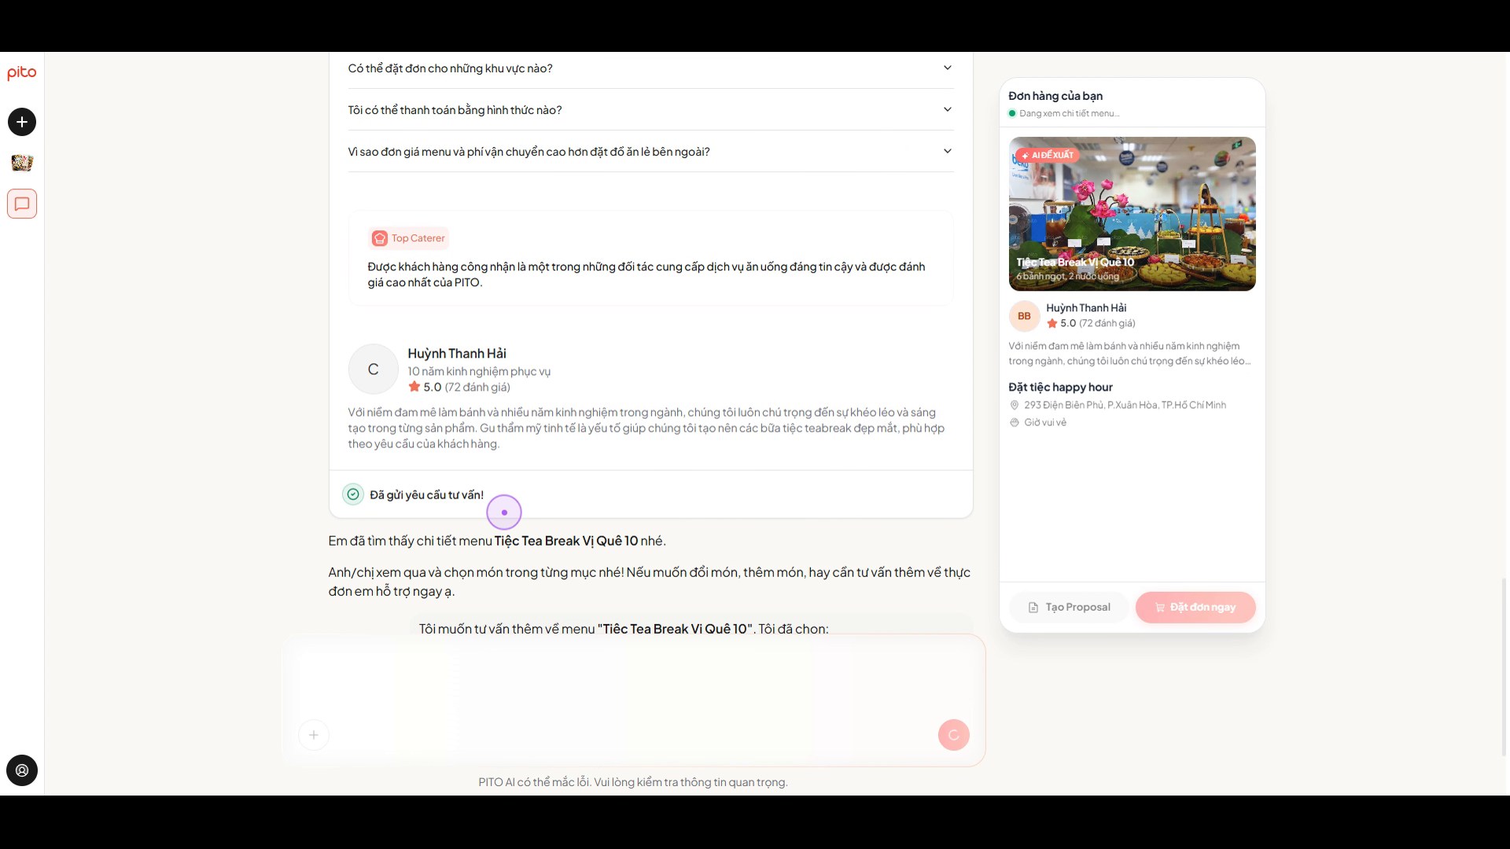Click the 293 Điện Biên Phủ address

click(x=1125, y=405)
